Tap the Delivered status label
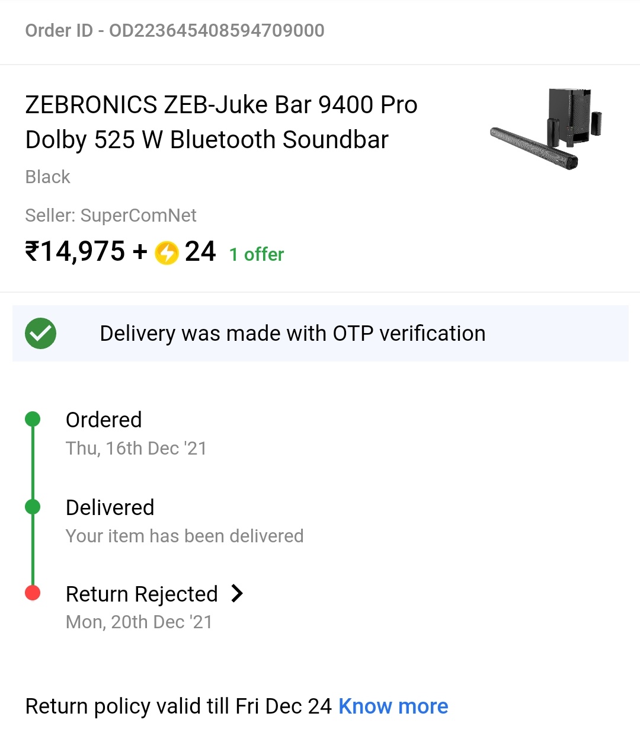The image size is (640, 745). click(x=110, y=507)
